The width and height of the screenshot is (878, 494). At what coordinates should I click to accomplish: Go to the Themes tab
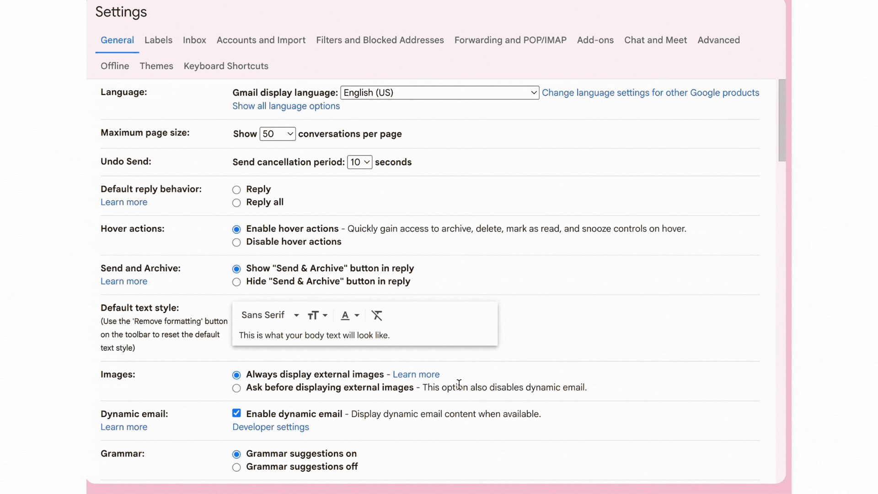coord(156,66)
